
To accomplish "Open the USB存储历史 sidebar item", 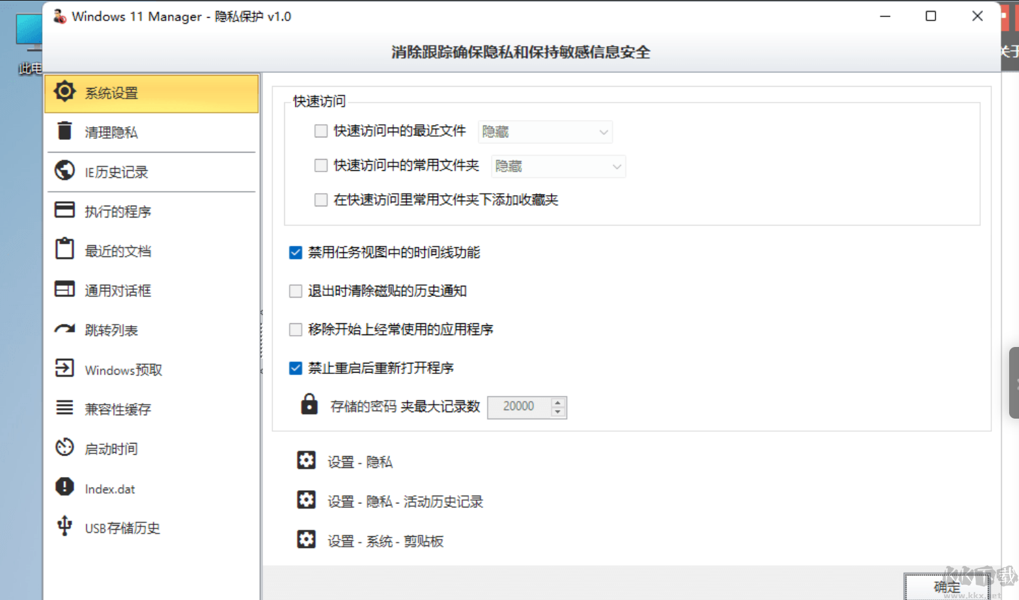I will pyautogui.click(x=64, y=527).
